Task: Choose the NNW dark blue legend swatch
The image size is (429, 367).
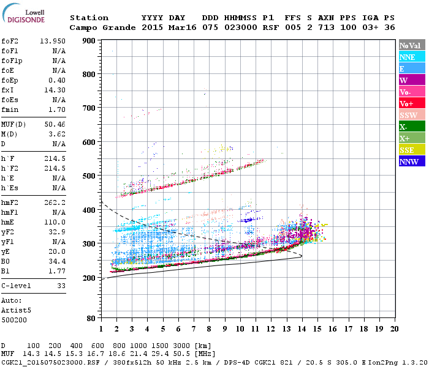Action: (x=412, y=161)
